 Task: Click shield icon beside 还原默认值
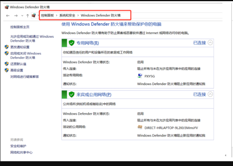[x=7, y=64]
